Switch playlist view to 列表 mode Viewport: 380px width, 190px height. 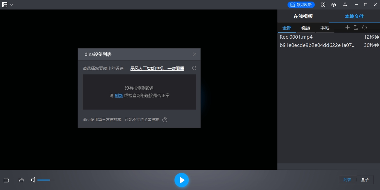347,180
